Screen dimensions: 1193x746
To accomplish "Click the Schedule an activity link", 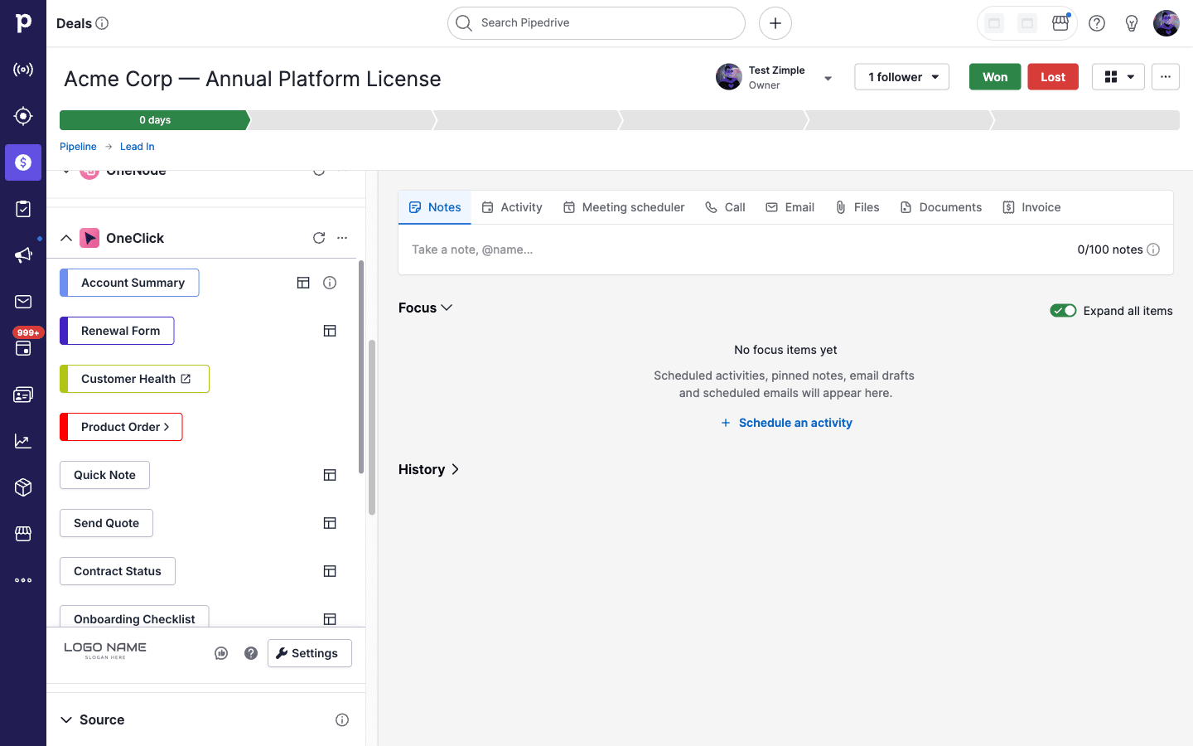I will [786, 423].
